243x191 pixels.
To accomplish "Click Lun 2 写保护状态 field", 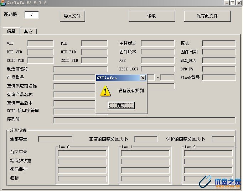I will coord(208,162).
